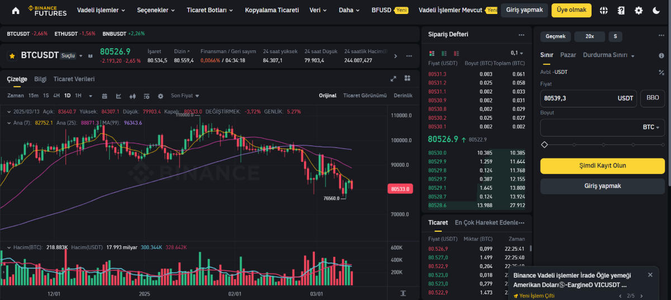Close the Binance notification popup
The image size is (671, 300).
pos(650,275)
